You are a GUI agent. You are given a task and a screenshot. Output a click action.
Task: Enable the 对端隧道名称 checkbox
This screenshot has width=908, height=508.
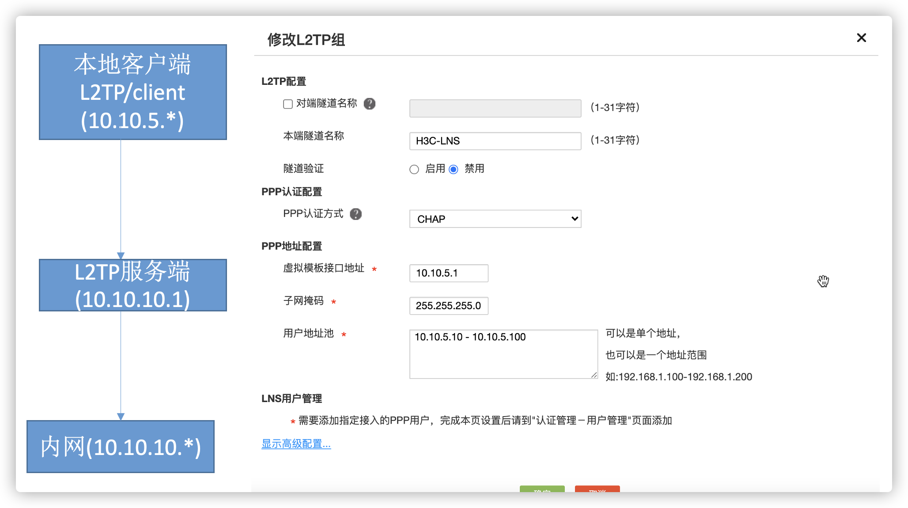288,104
